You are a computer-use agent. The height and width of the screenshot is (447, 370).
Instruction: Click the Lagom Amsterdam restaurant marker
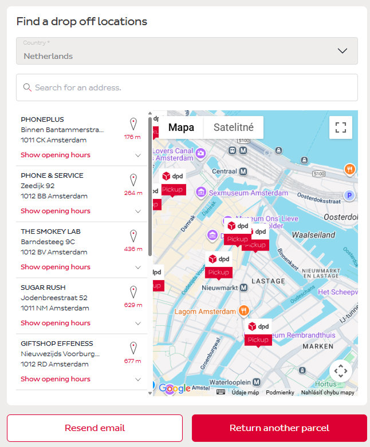[244, 312]
